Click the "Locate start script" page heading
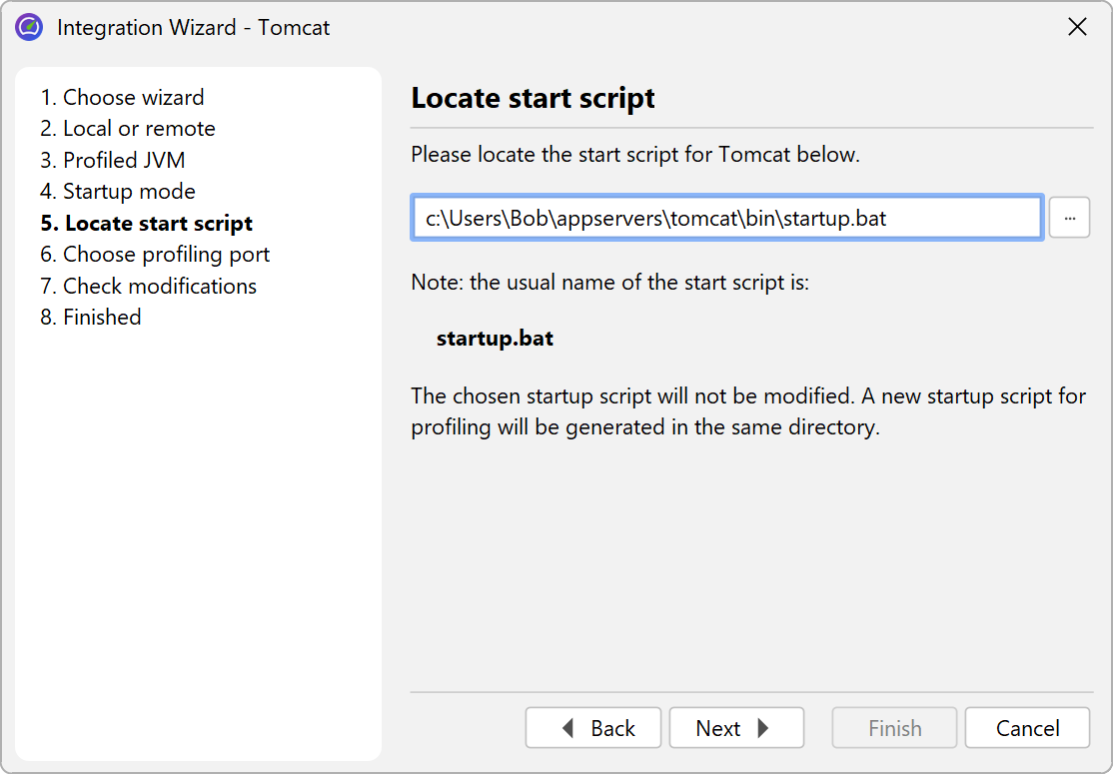 point(534,98)
